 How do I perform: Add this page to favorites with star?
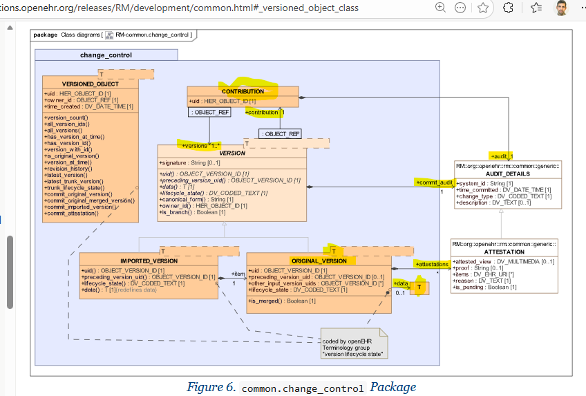pos(483,8)
